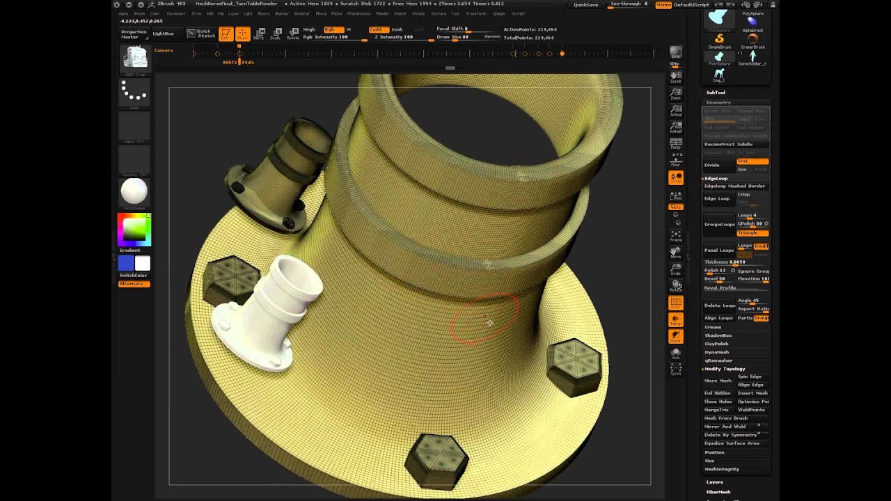Click the SwitchColor button
This screenshot has height=501, width=891.
(133, 276)
